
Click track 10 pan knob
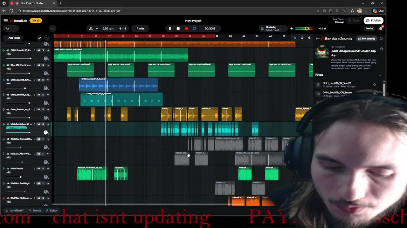(45, 132)
